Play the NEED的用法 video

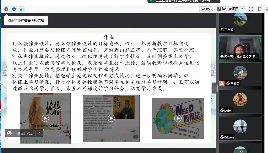[178, 118]
